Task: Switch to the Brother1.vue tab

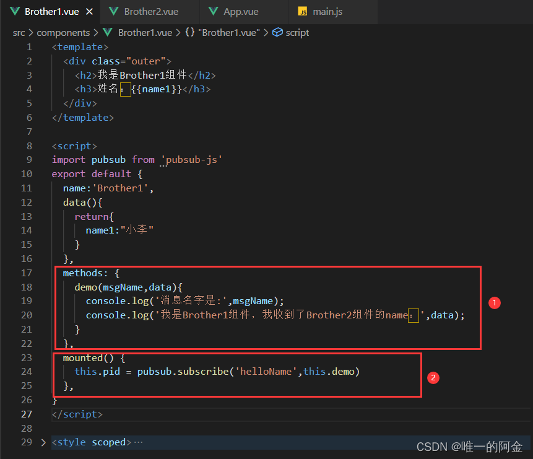Action: click(51, 12)
